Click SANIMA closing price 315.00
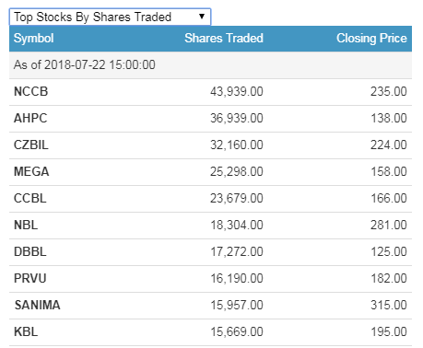 [x=389, y=306]
